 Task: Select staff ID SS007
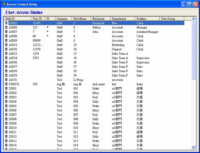[13, 114]
